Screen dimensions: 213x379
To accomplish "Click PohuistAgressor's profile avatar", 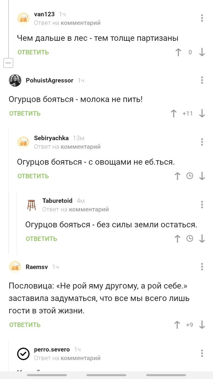I will (x=15, y=80).
